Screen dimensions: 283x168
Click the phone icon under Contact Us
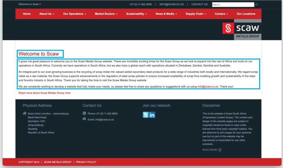point(84,113)
